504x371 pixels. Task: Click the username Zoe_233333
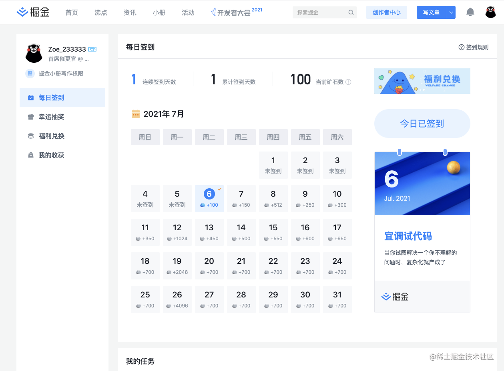(x=67, y=49)
